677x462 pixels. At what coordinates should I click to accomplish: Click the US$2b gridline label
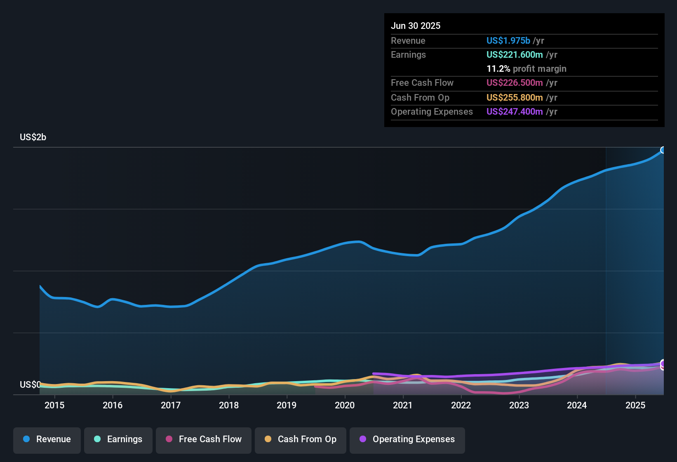tap(33, 137)
